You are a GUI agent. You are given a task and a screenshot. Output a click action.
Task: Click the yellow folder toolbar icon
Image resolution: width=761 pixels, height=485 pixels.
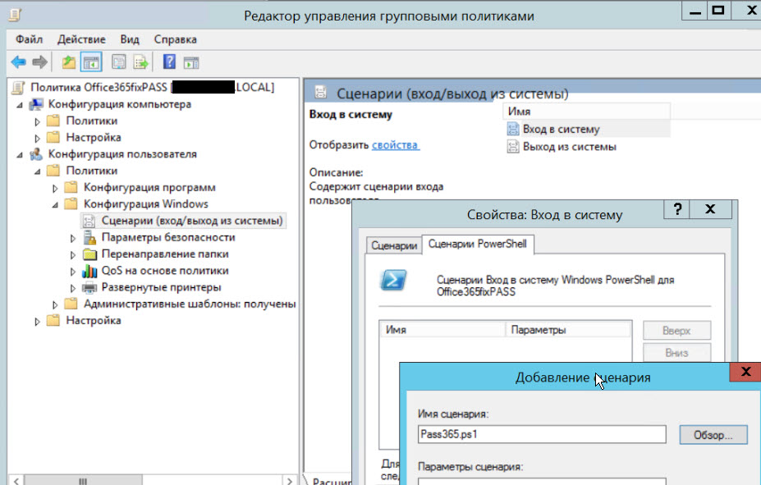(x=69, y=61)
